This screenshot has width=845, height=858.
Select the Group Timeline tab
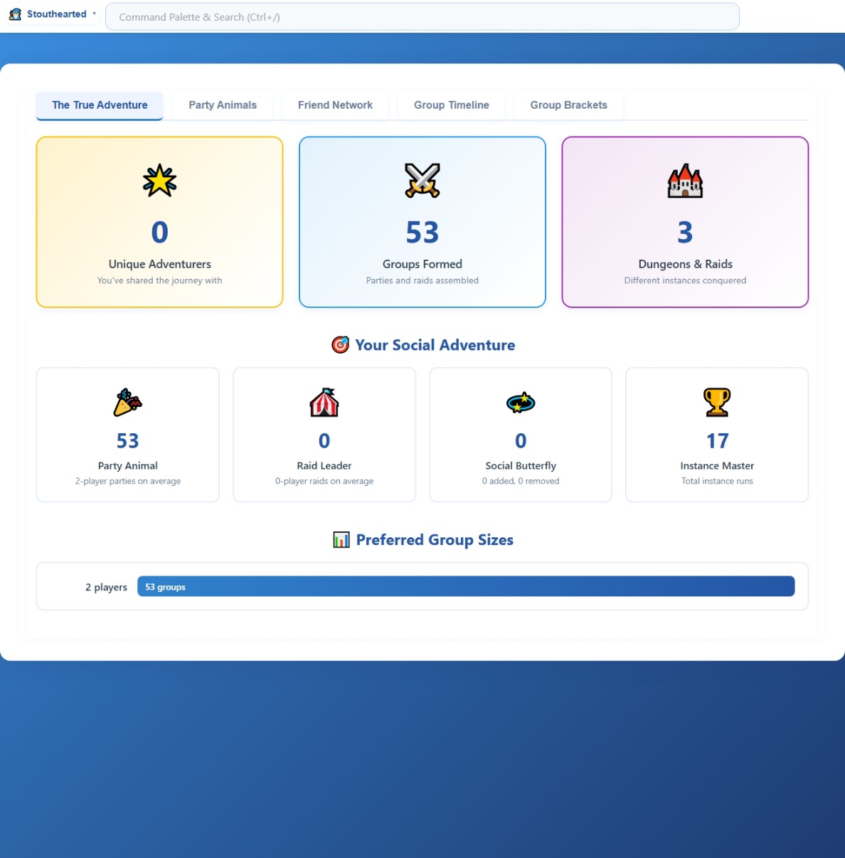pos(452,105)
